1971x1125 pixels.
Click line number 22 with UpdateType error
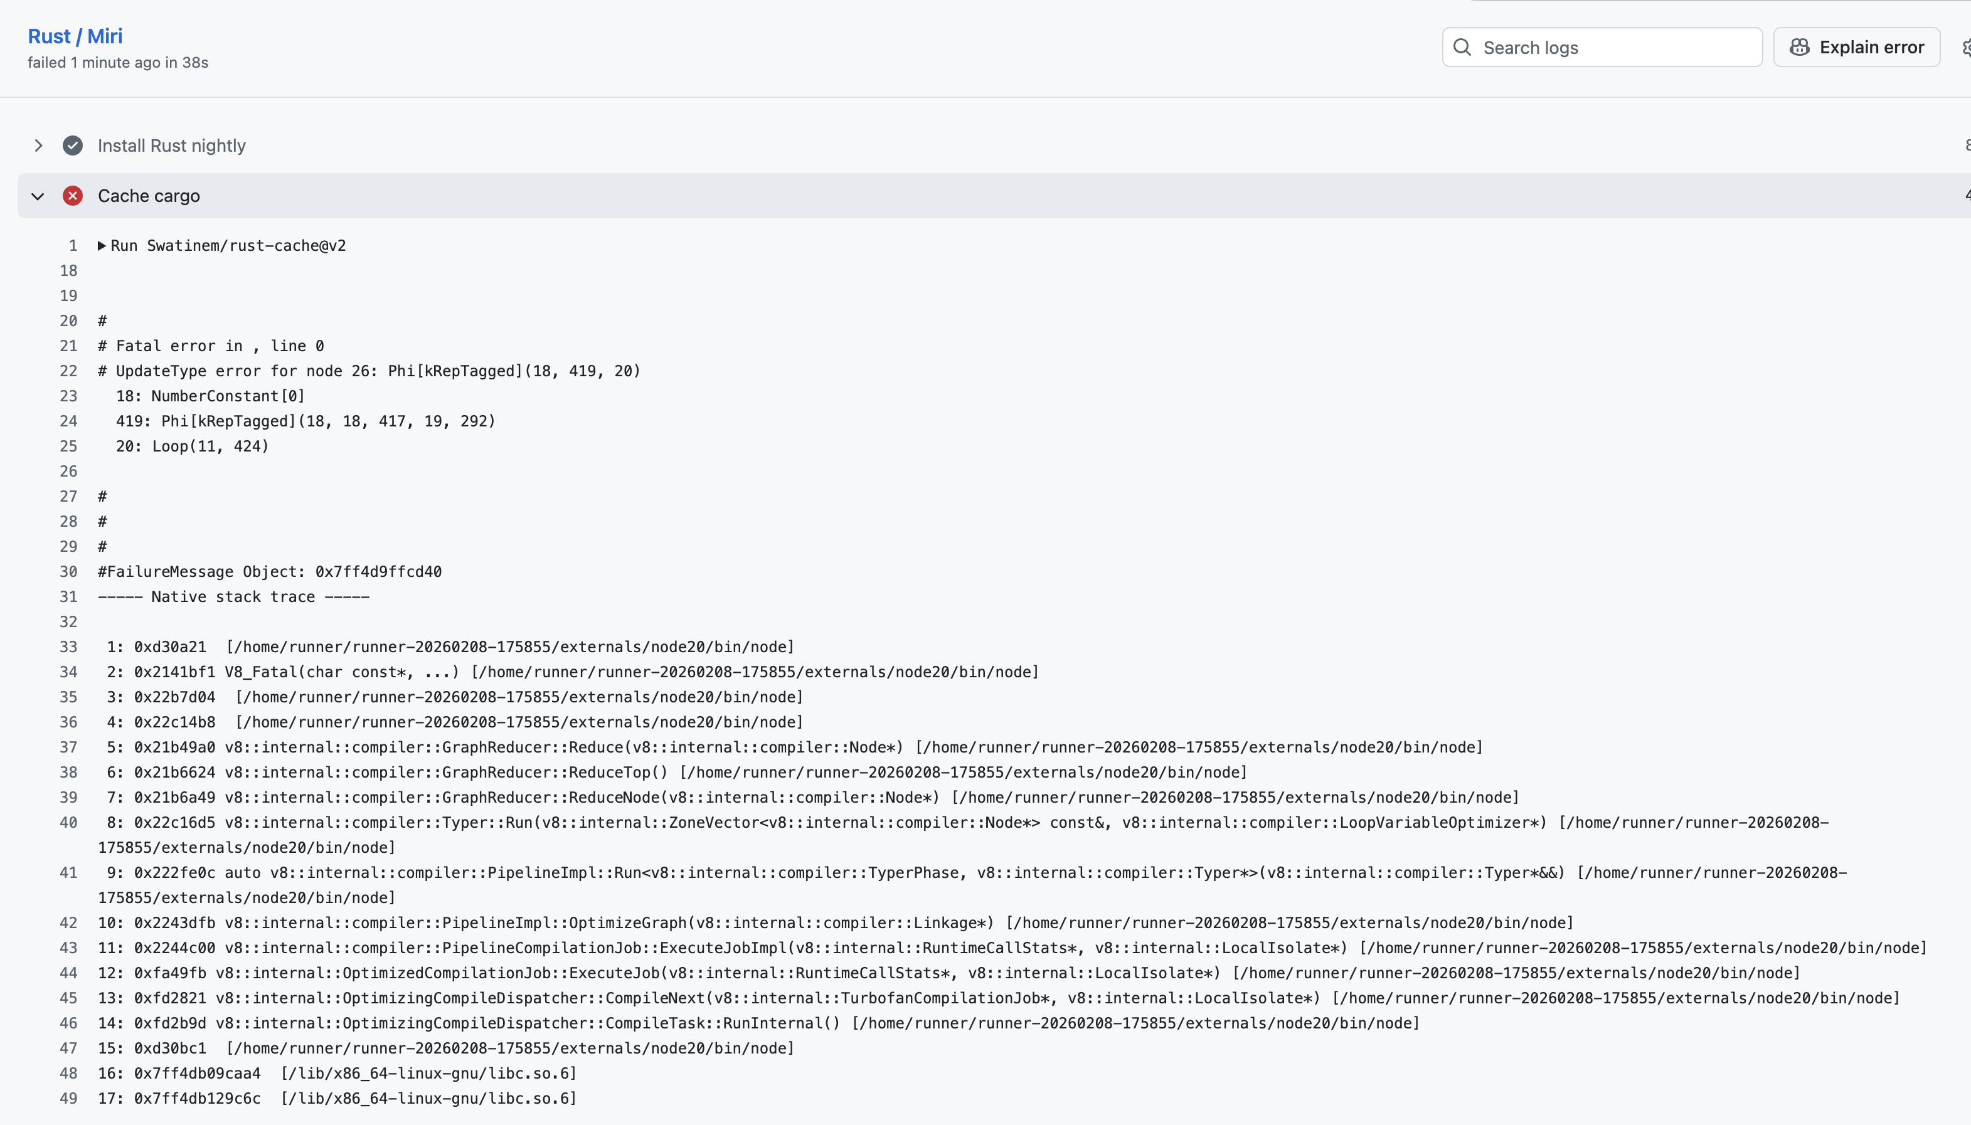click(x=69, y=371)
